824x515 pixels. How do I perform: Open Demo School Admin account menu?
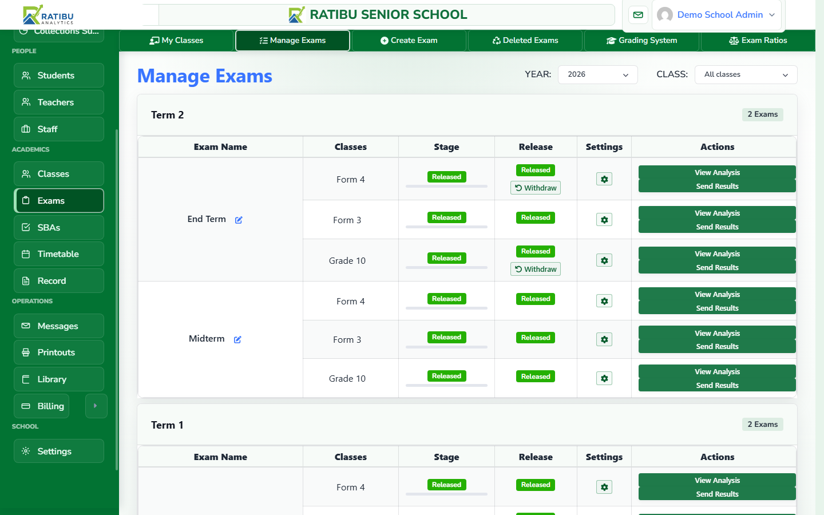point(716,15)
